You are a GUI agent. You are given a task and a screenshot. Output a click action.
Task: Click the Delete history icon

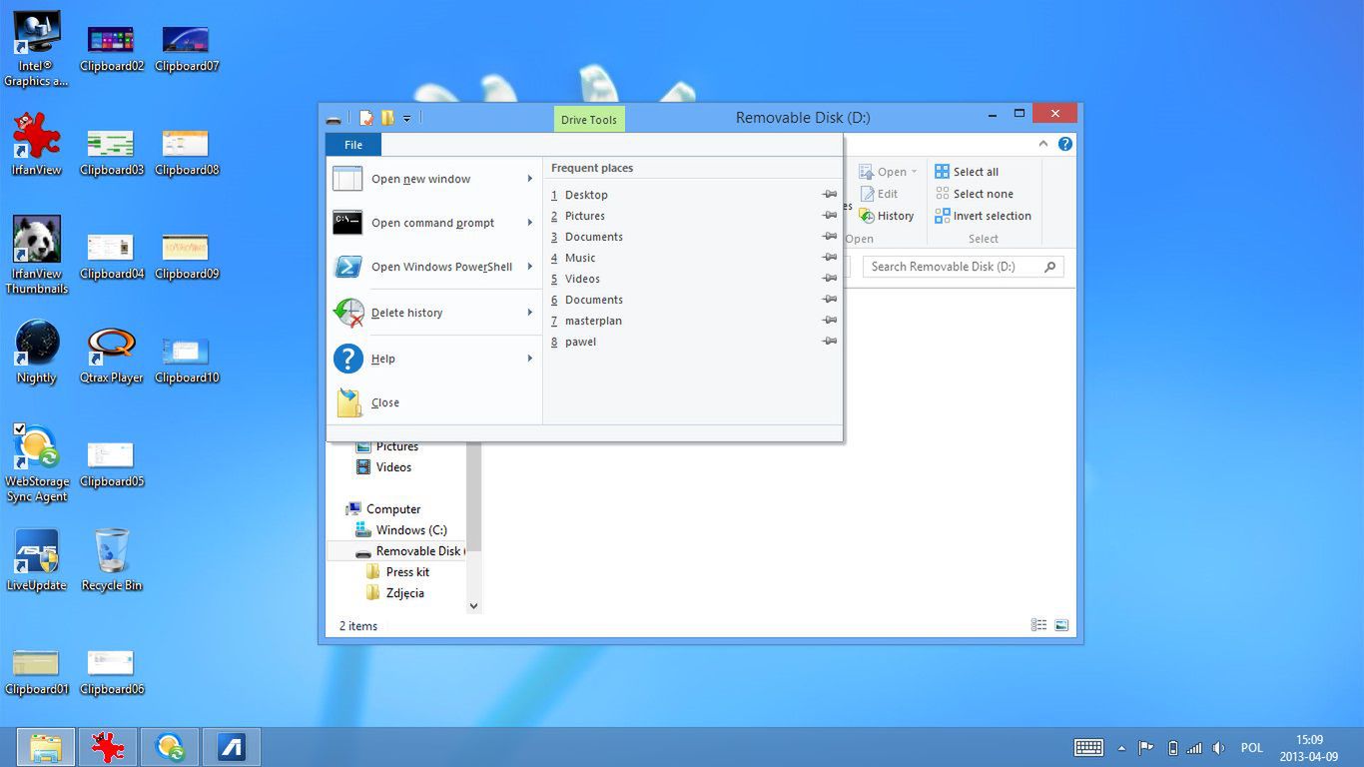pyautogui.click(x=347, y=313)
